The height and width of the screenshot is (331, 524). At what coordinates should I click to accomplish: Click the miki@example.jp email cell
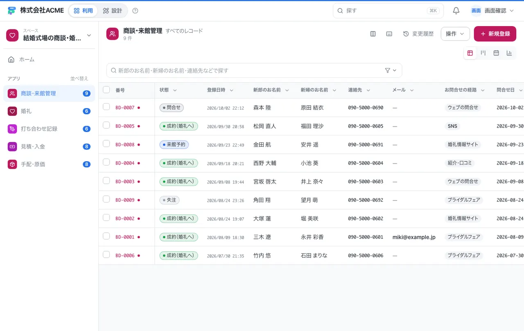414,237
